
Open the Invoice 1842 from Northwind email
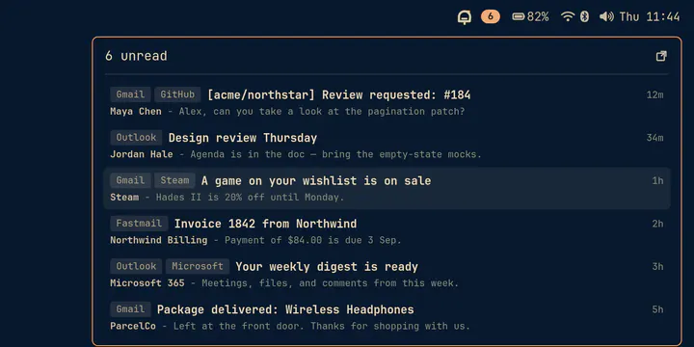click(x=387, y=231)
